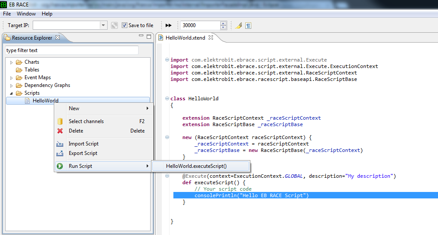Image resolution: width=438 pixels, height=235 pixels.
Task: Maximize the Resource Explorer panel
Action: (x=149, y=36)
